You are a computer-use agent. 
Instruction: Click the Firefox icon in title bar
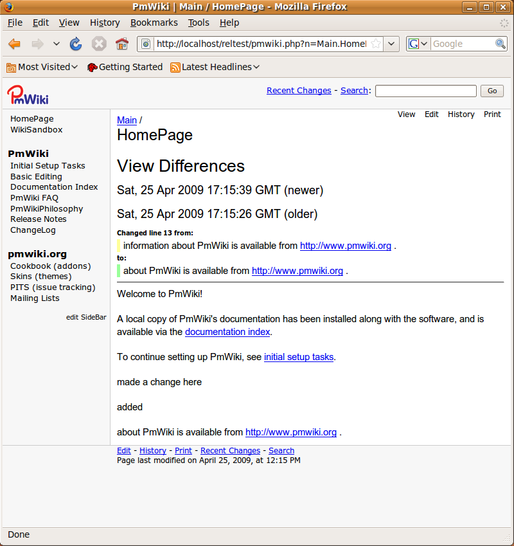[8, 6]
